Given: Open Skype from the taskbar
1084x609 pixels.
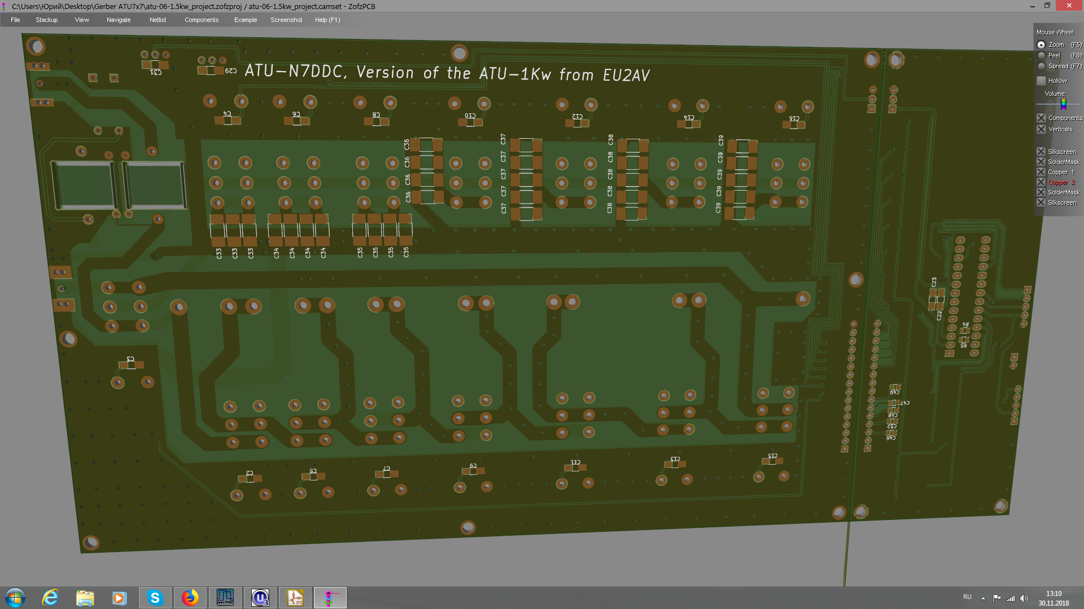Looking at the screenshot, I should point(155,598).
